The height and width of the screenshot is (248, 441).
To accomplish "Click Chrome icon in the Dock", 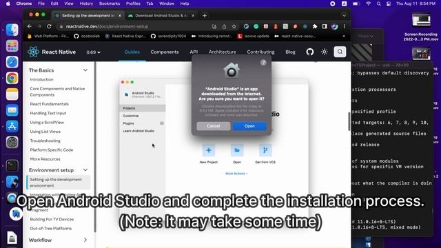I will (12, 78).
